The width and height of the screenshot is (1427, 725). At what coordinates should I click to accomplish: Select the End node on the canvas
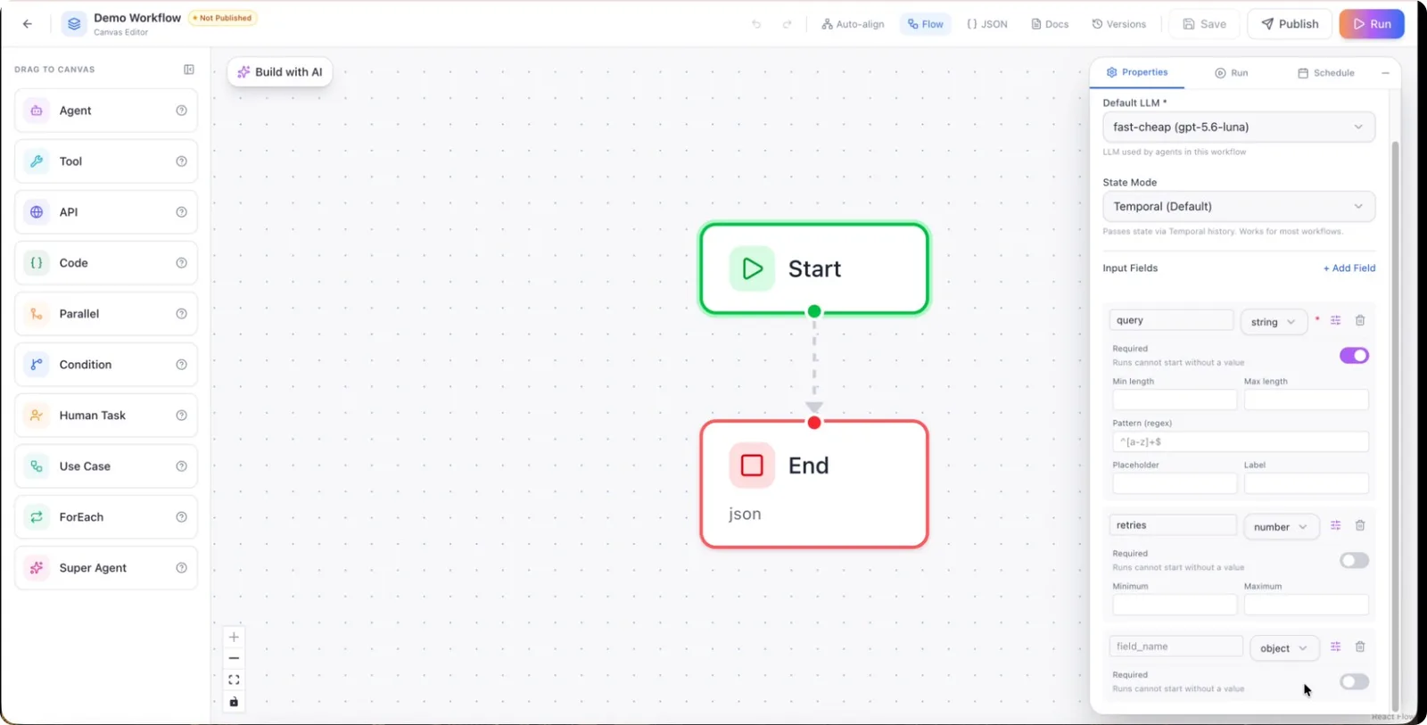(814, 484)
